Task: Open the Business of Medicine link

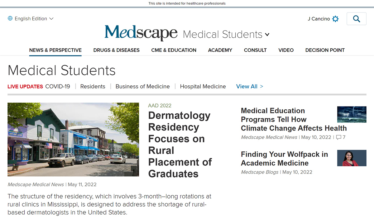Action: coord(142,86)
